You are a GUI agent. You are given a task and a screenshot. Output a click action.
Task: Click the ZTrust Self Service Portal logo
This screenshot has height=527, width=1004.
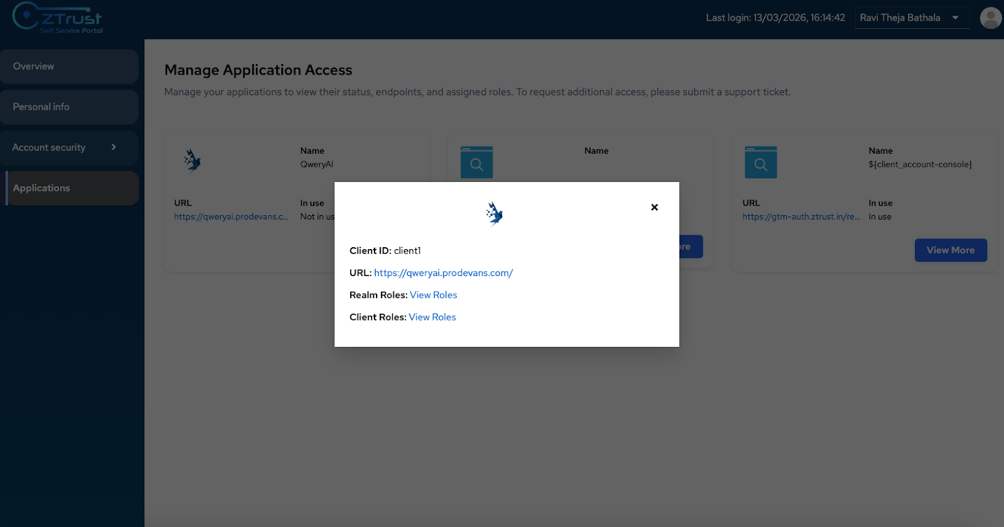point(58,18)
